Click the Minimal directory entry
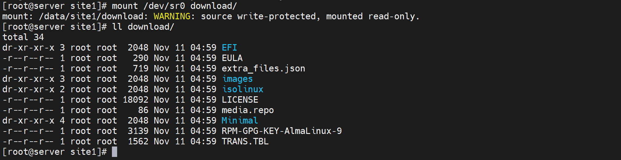621x160 pixels. pyautogui.click(x=240, y=121)
